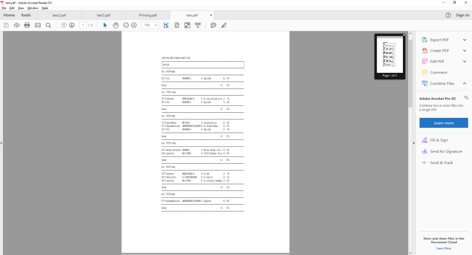Go to next page arrow
The image size is (472, 255).
pyautogui.click(x=72, y=25)
